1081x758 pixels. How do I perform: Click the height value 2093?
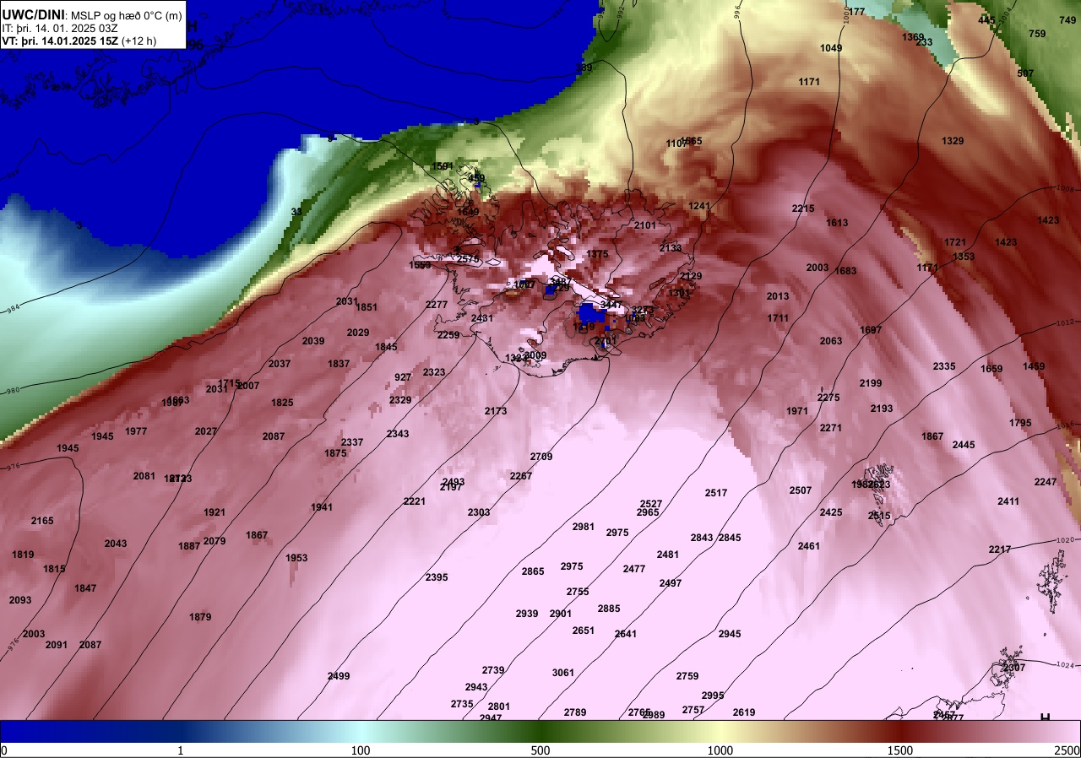pyautogui.click(x=20, y=600)
